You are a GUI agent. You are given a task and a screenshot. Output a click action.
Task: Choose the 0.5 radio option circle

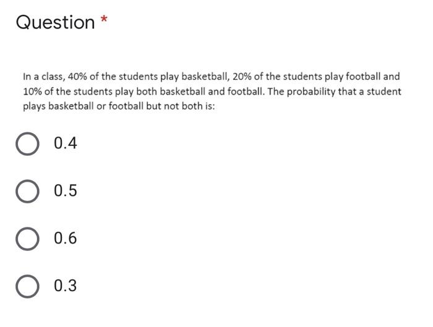27,191
